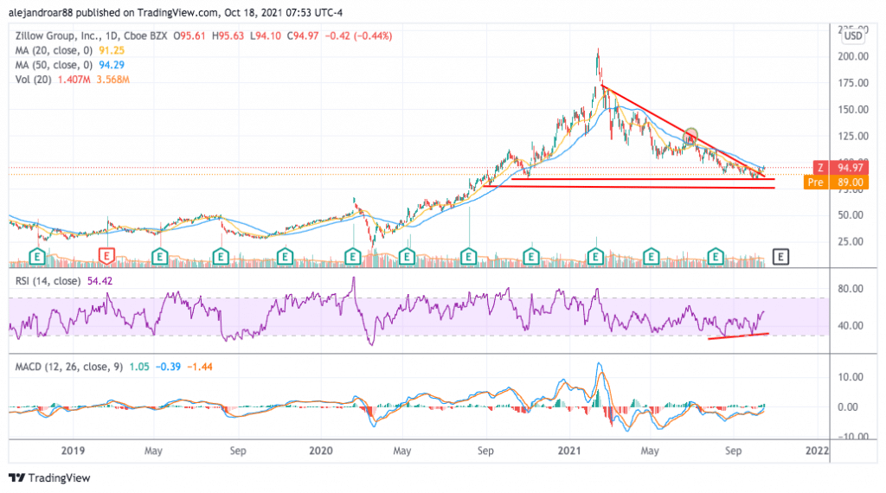Viewport: 886px width, 493px height.
Task: Click the MA (20, close, 0) legend
Action: 53,50
